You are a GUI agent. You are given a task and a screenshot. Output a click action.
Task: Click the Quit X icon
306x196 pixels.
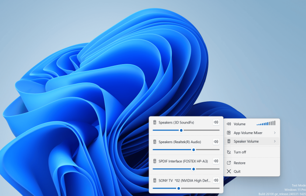click(229, 172)
